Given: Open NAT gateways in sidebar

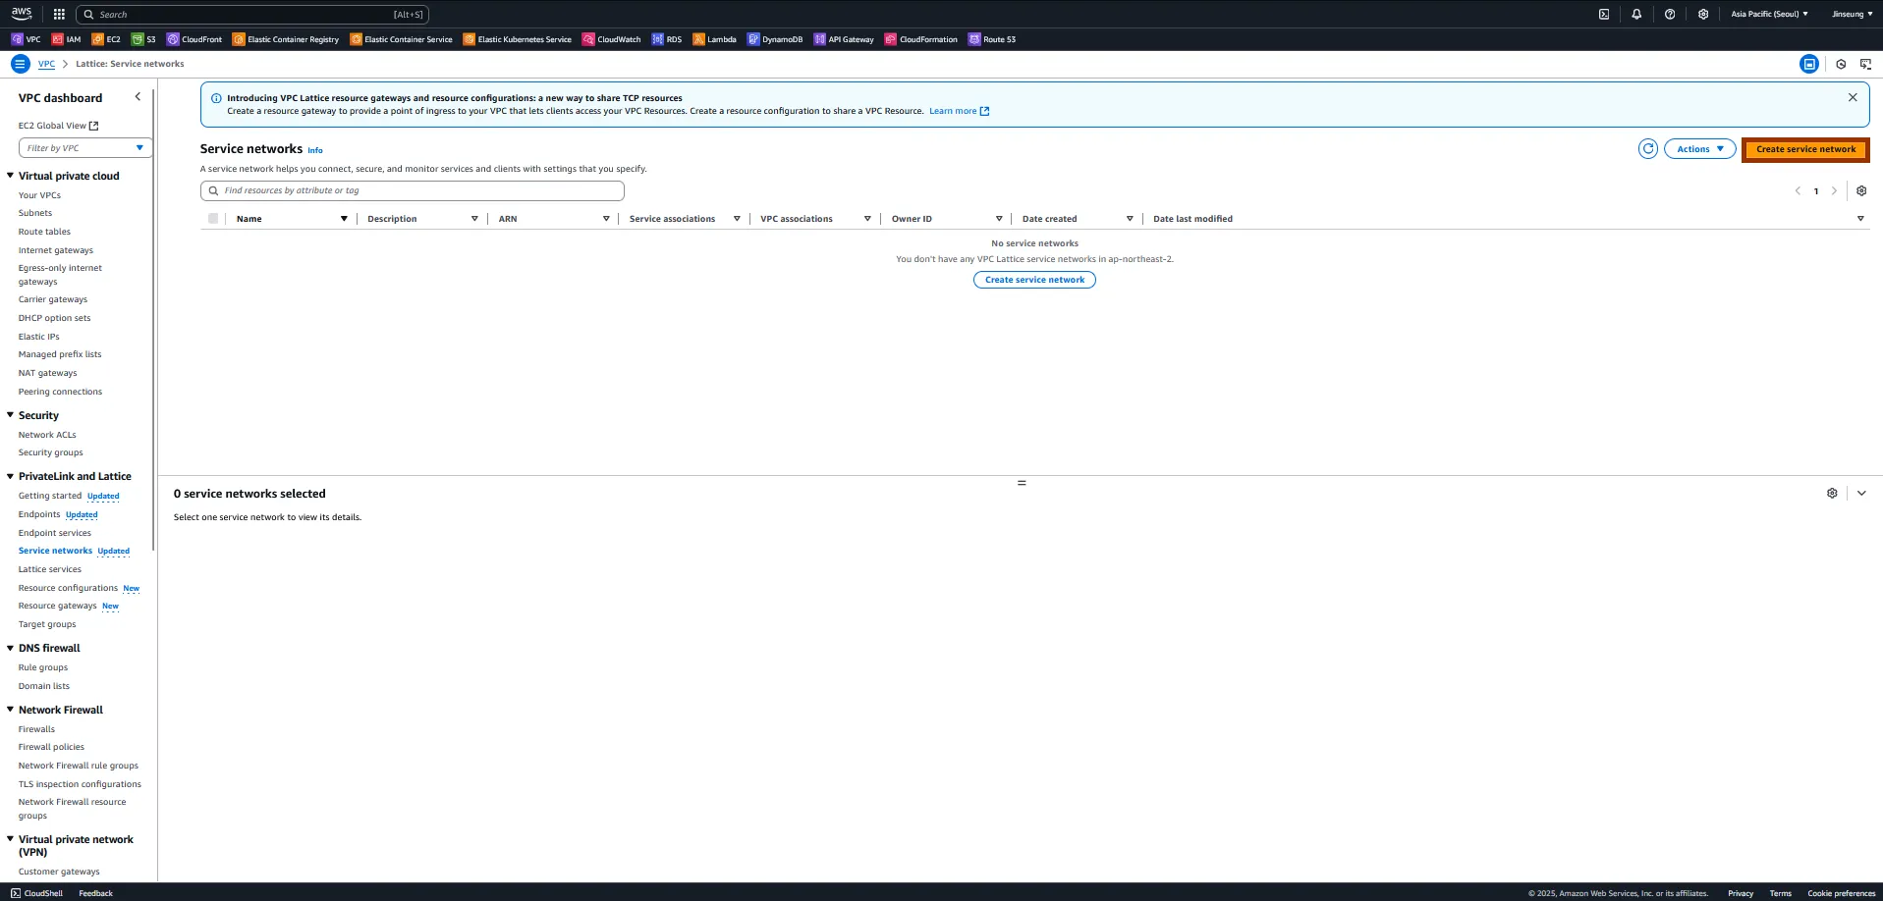Looking at the screenshot, I should pos(47,373).
